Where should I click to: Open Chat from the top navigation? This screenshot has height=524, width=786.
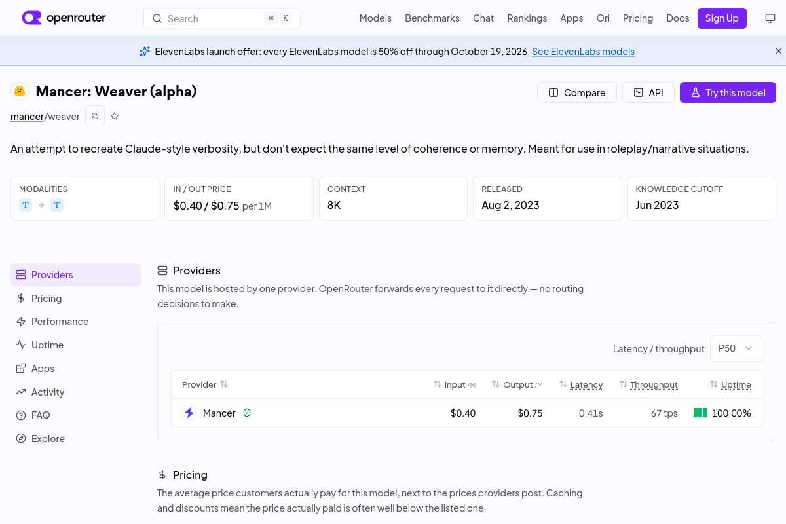pyautogui.click(x=483, y=18)
